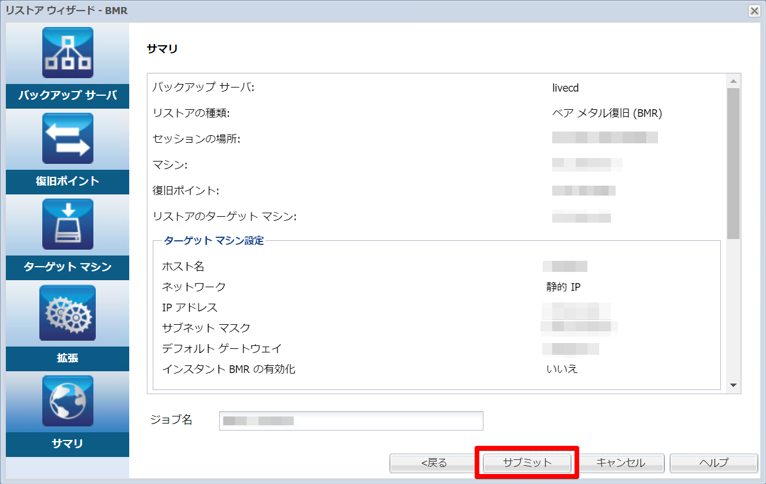Cancel the wizard with キャンセル button
Screen dimensions: 766x484
(620, 463)
